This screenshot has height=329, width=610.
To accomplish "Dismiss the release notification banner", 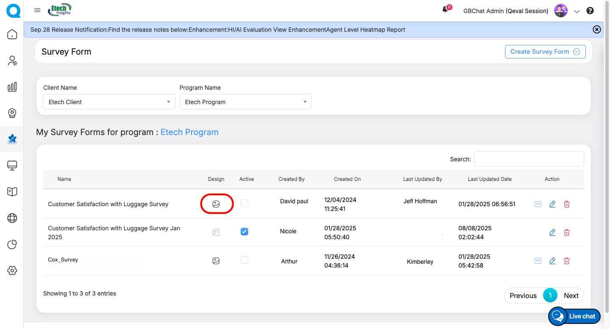I will click(x=596, y=29).
